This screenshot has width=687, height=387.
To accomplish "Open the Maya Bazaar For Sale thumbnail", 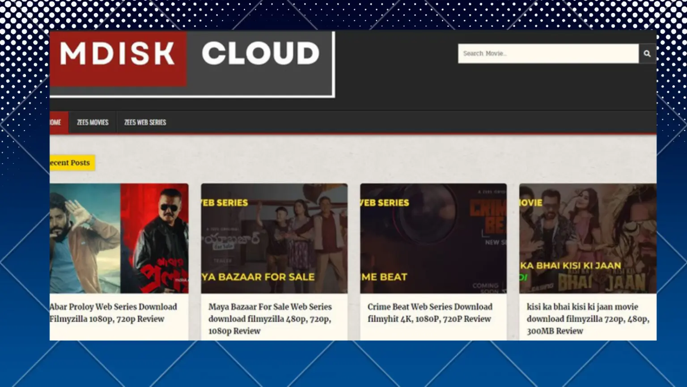I will coord(274,238).
